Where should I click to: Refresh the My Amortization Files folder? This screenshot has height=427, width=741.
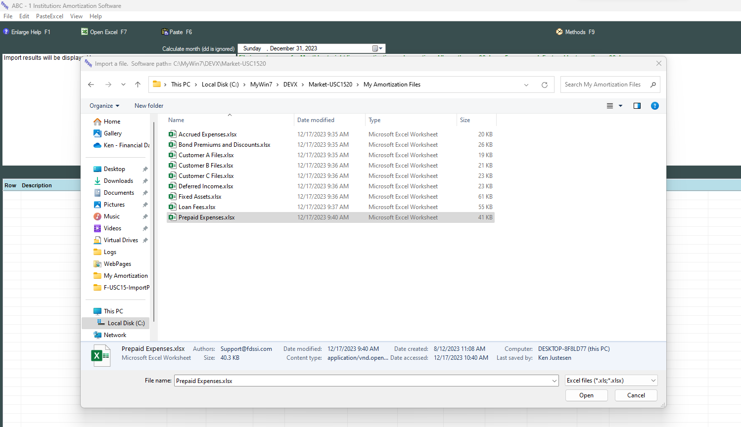point(545,85)
